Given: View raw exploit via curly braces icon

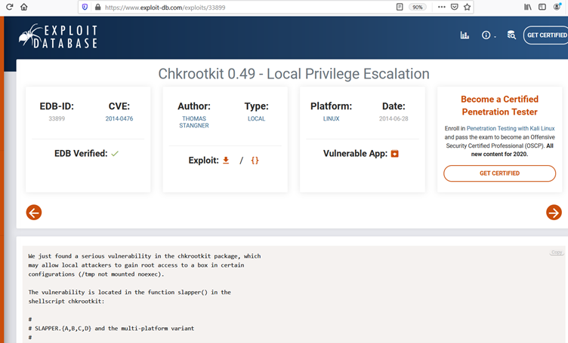Looking at the screenshot, I should tap(255, 161).
